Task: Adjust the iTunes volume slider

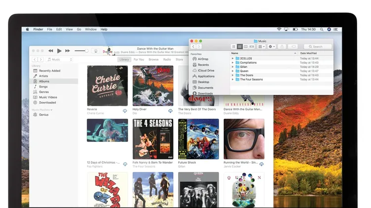Action: coord(82,51)
